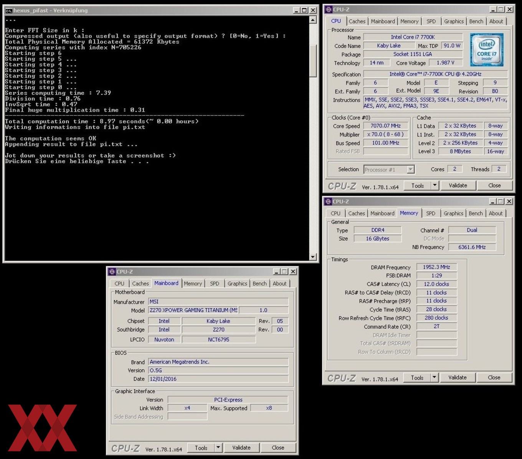
Task: Expand the Tools dropdown arrow in the CPU tab window
Action: 434,185
